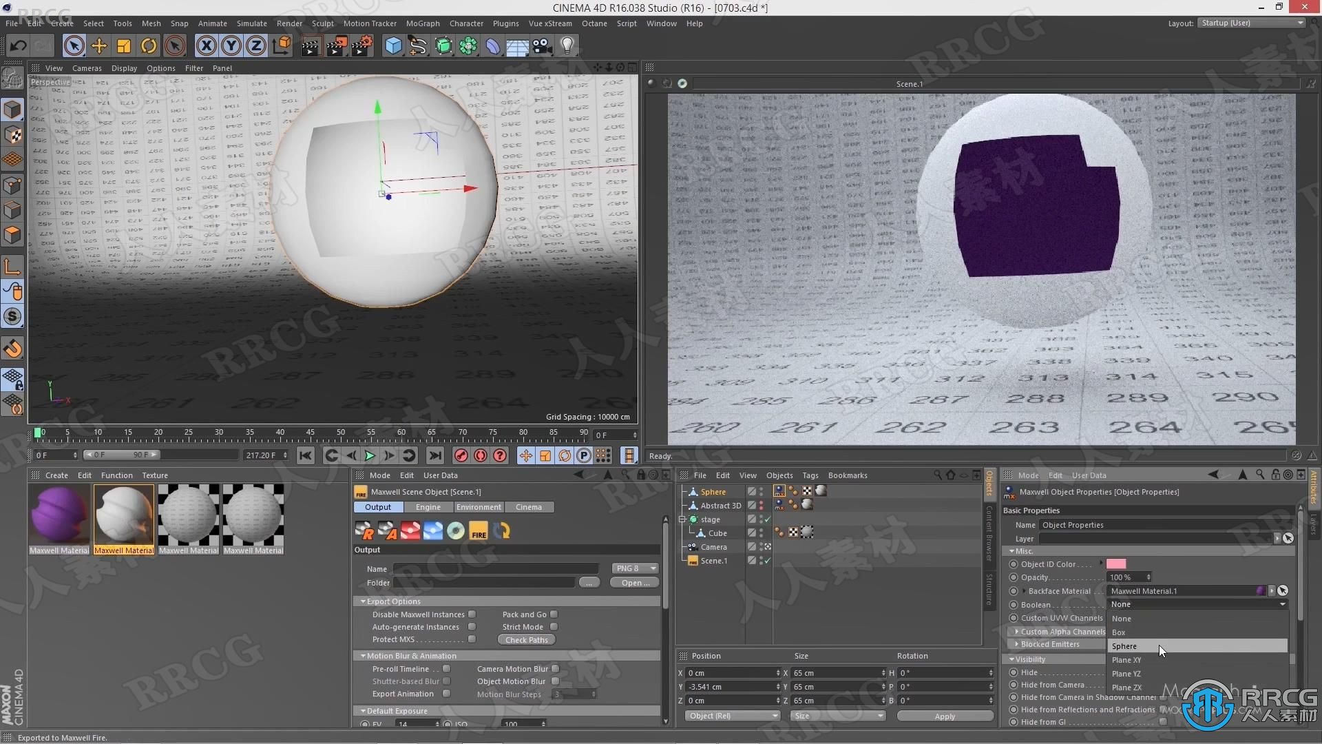Viewport: 1322px width, 744px height.
Task: Open the Size mode dropdown
Action: [837, 716]
